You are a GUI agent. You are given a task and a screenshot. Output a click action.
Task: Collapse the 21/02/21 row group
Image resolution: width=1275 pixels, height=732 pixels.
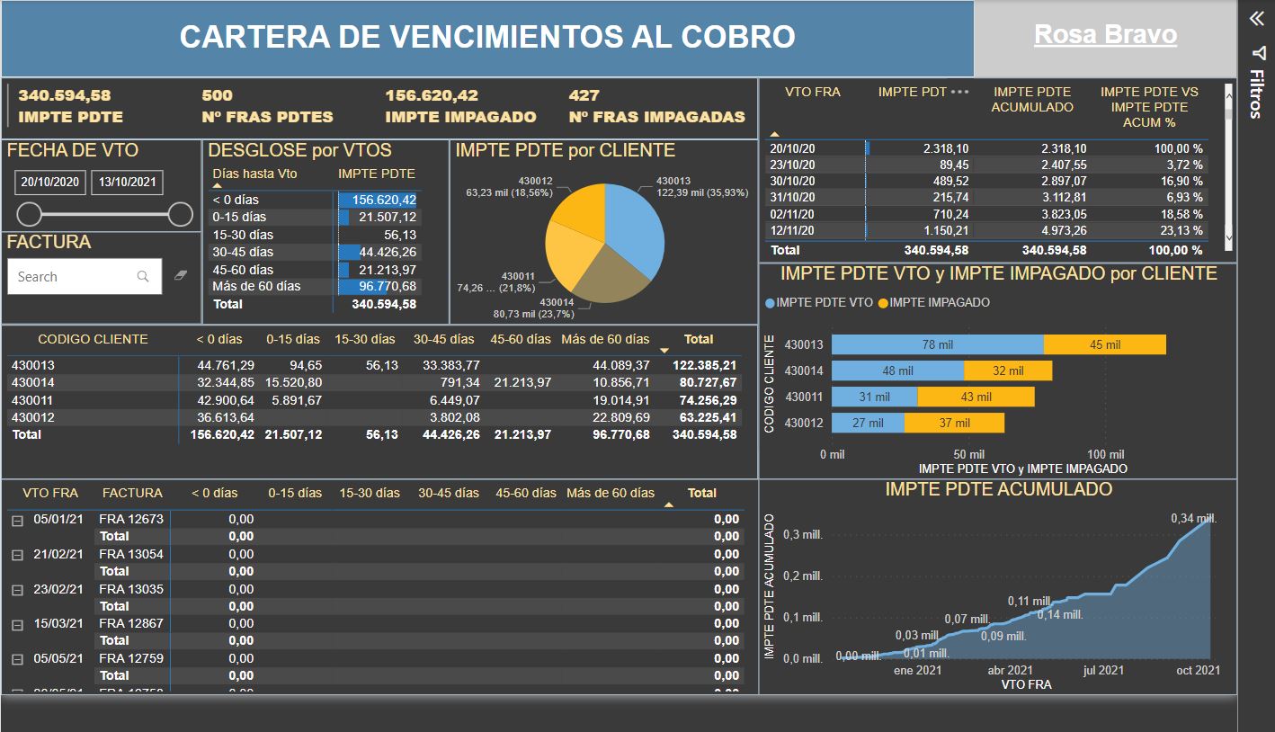click(x=16, y=555)
